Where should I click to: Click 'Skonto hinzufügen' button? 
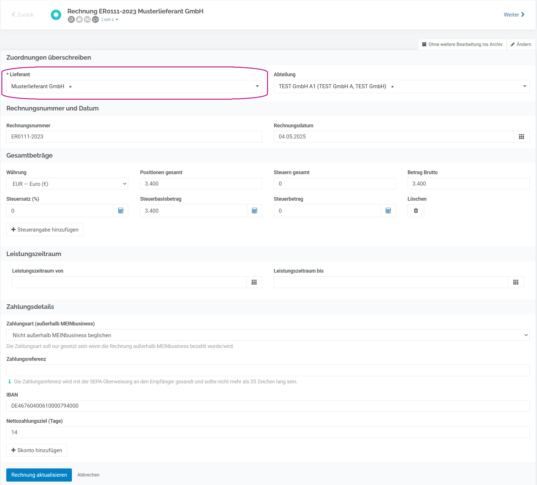click(37, 450)
